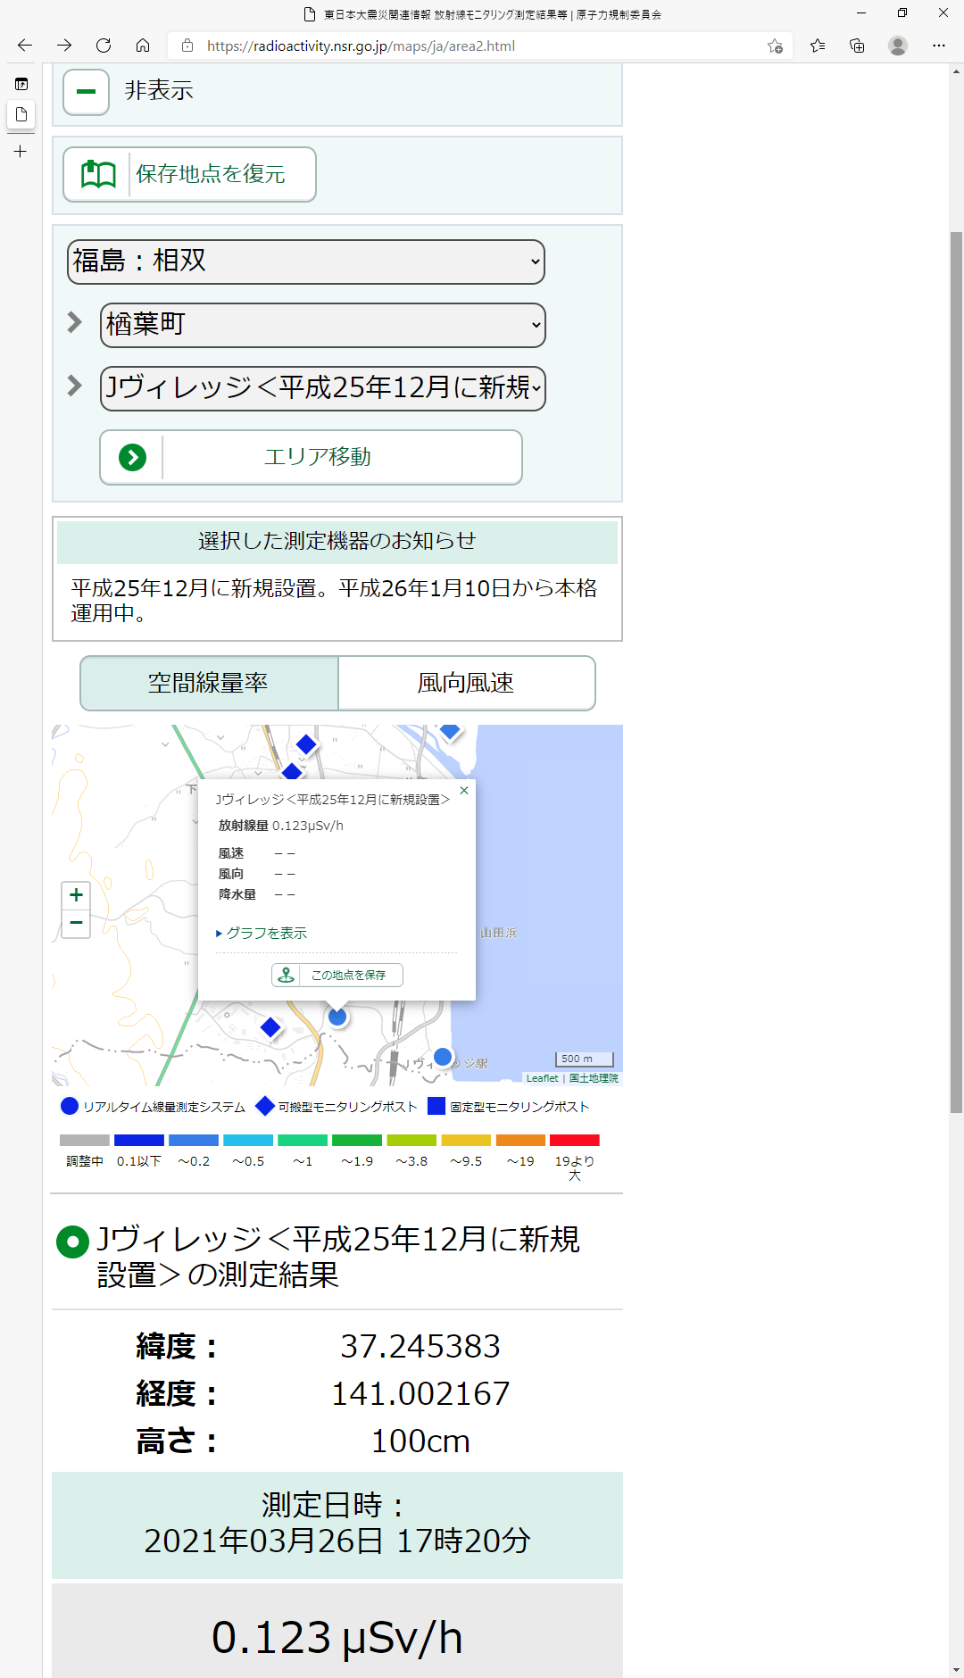This screenshot has height=1678, width=964.
Task: Click グラフを表示 link in popup
Action: point(266,933)
